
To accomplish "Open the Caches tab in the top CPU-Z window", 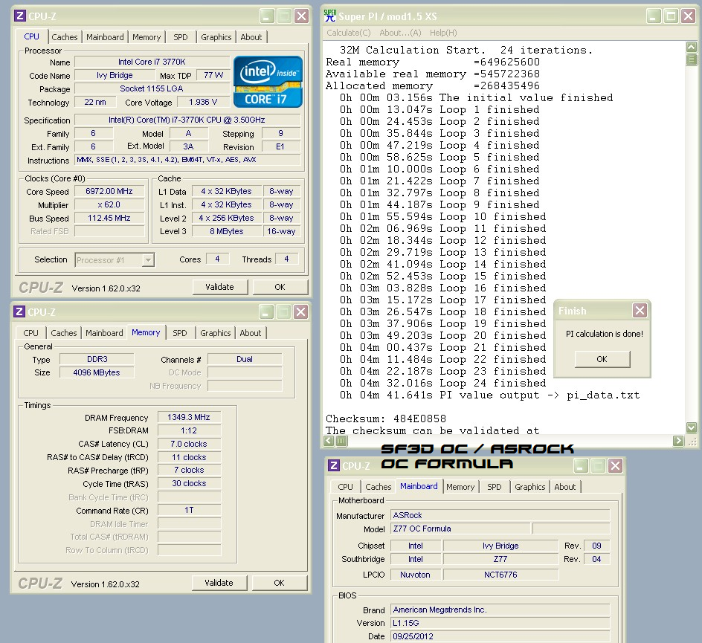I will 65,37.
